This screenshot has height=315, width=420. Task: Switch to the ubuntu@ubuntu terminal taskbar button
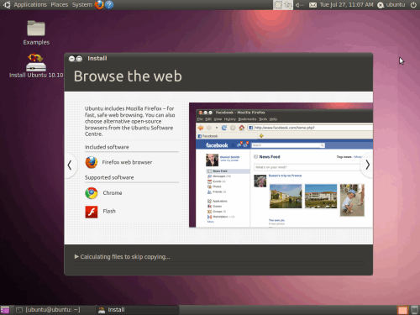(52, 310)
